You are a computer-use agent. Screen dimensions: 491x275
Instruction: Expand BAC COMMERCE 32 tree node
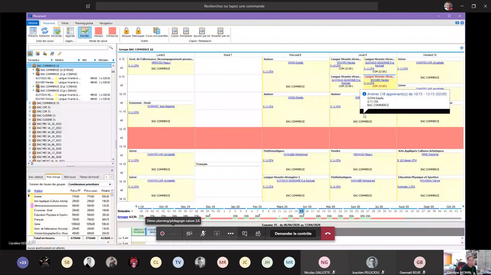pos(30,103)
